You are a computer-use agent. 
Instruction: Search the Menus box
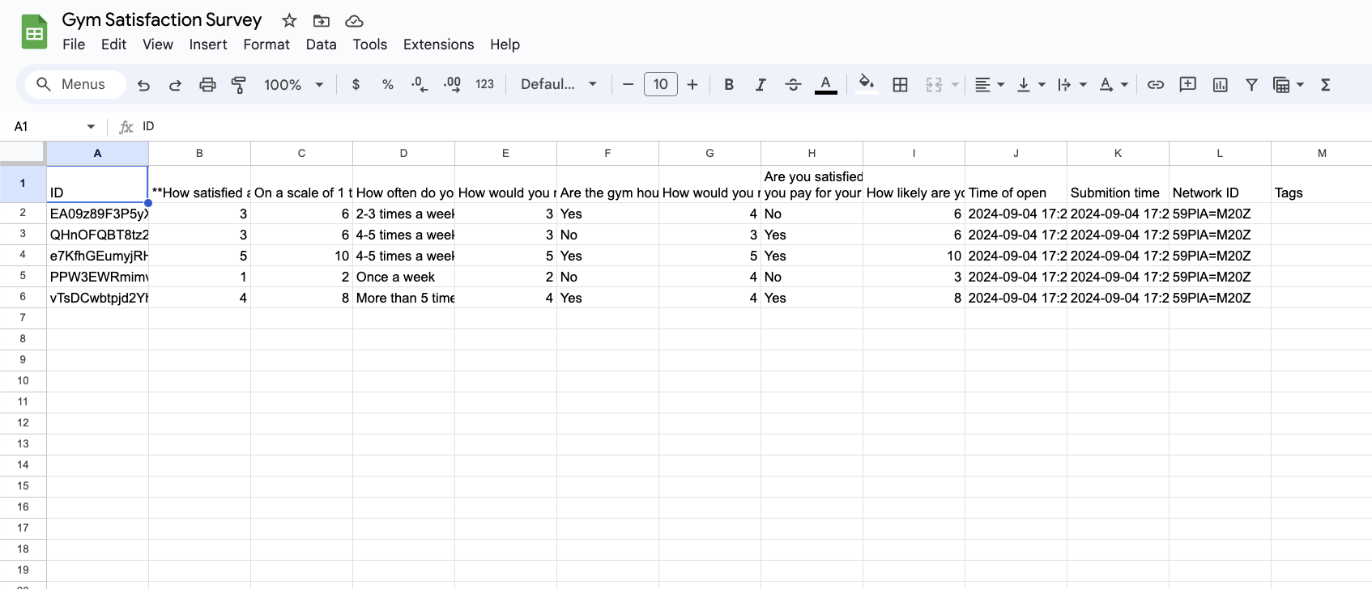click(x=76, y=84)
